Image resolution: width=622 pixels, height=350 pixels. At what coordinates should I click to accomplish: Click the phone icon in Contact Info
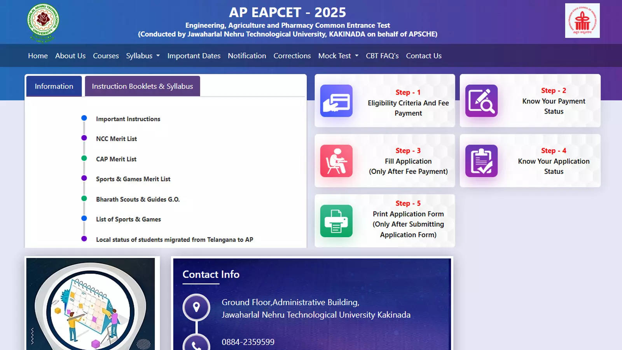[x=196, y=343]
